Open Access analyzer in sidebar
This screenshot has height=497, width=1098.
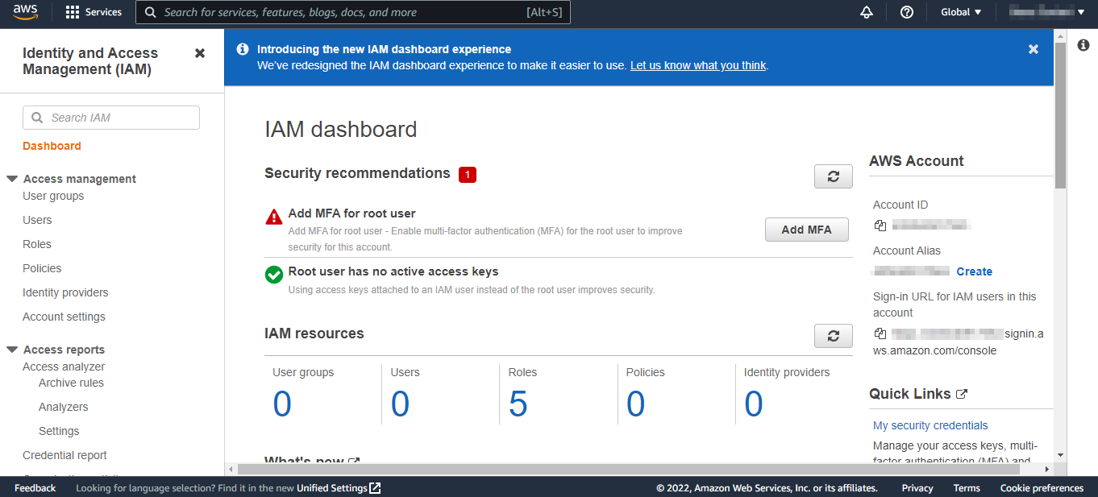[x=64, y=367]
